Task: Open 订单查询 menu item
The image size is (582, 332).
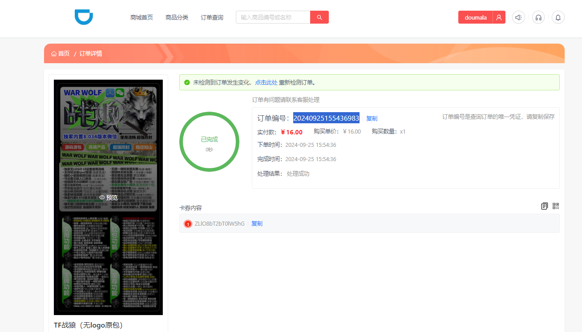Action: point(212,17)
